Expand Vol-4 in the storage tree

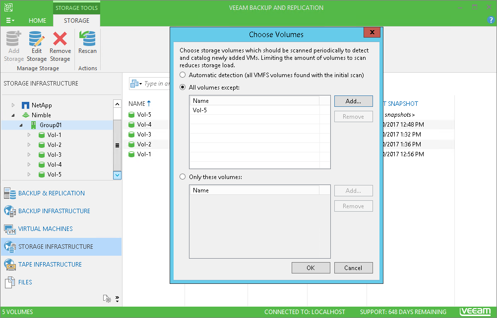(29, 164)
